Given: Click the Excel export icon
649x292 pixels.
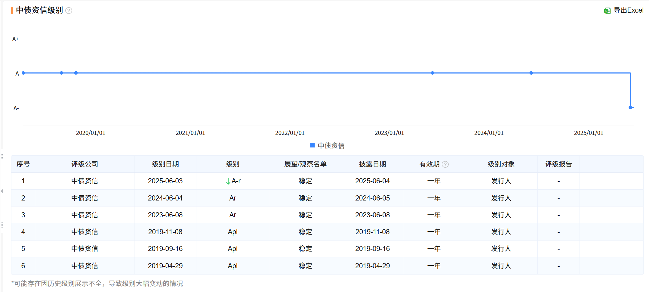Looking at the screenshot, I should tap(607, 11).
